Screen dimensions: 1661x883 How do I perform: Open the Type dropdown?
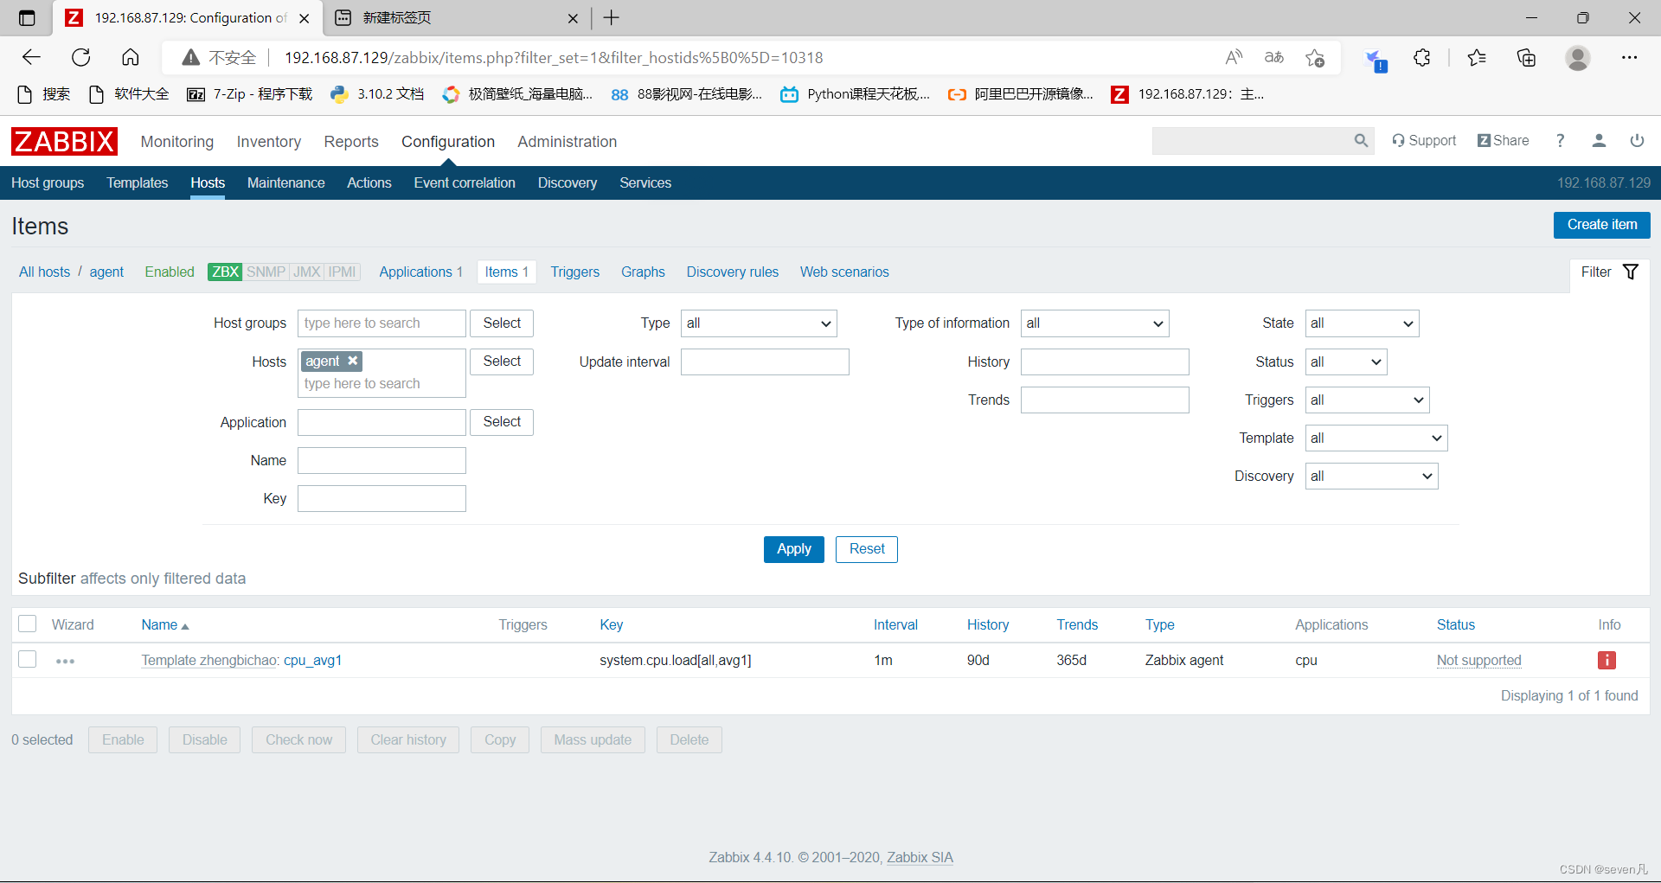point(759,323)
